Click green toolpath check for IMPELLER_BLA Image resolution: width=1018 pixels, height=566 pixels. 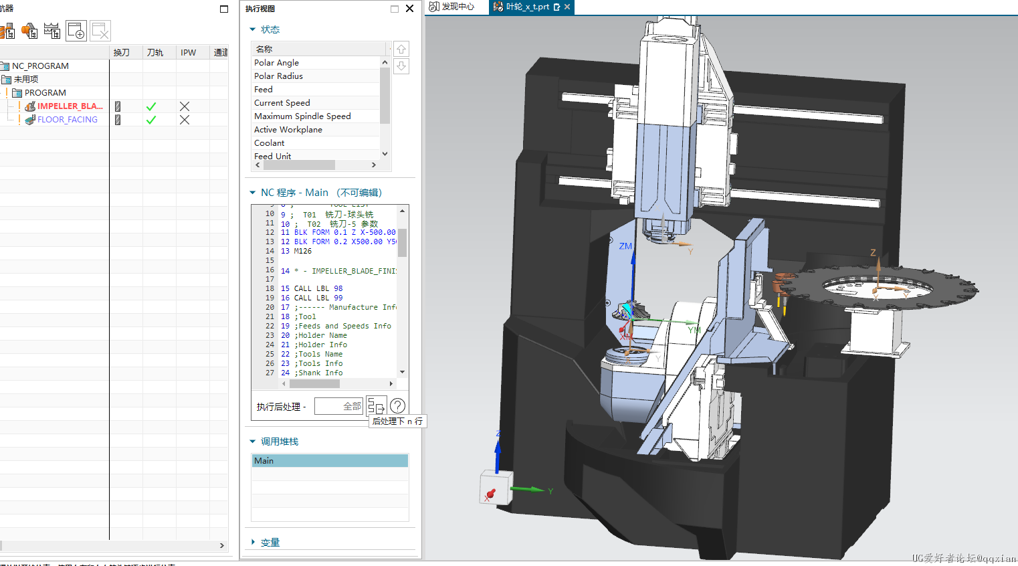click(x=151, y=106)
